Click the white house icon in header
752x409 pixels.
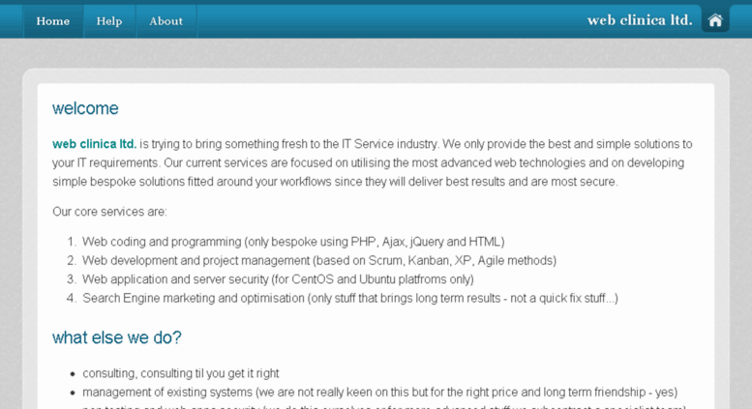click(x=715, y=20)
